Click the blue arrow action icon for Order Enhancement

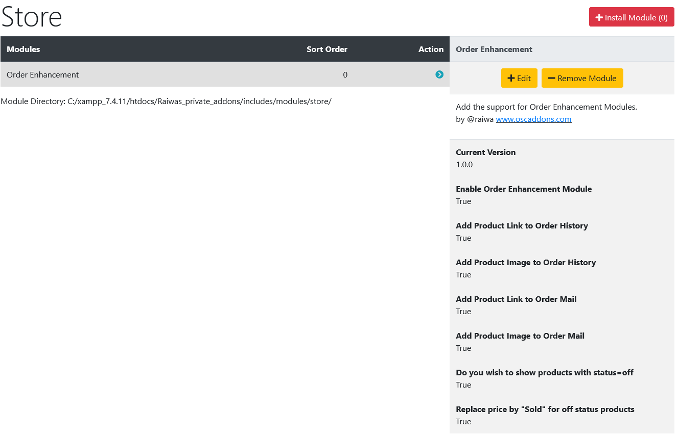click(x=439, y=74)
